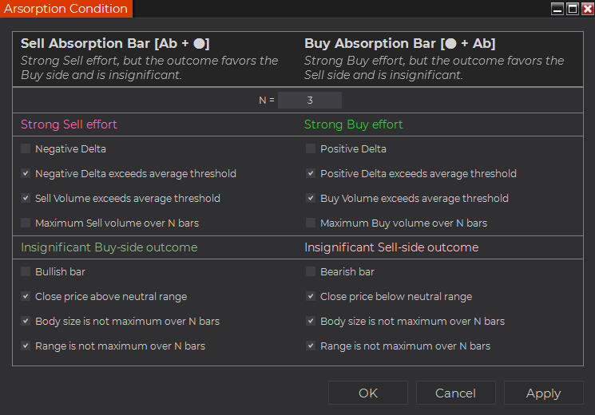This screenshot has height=415, width=595.
Task: Click the Cancel button
Action: 455,393
